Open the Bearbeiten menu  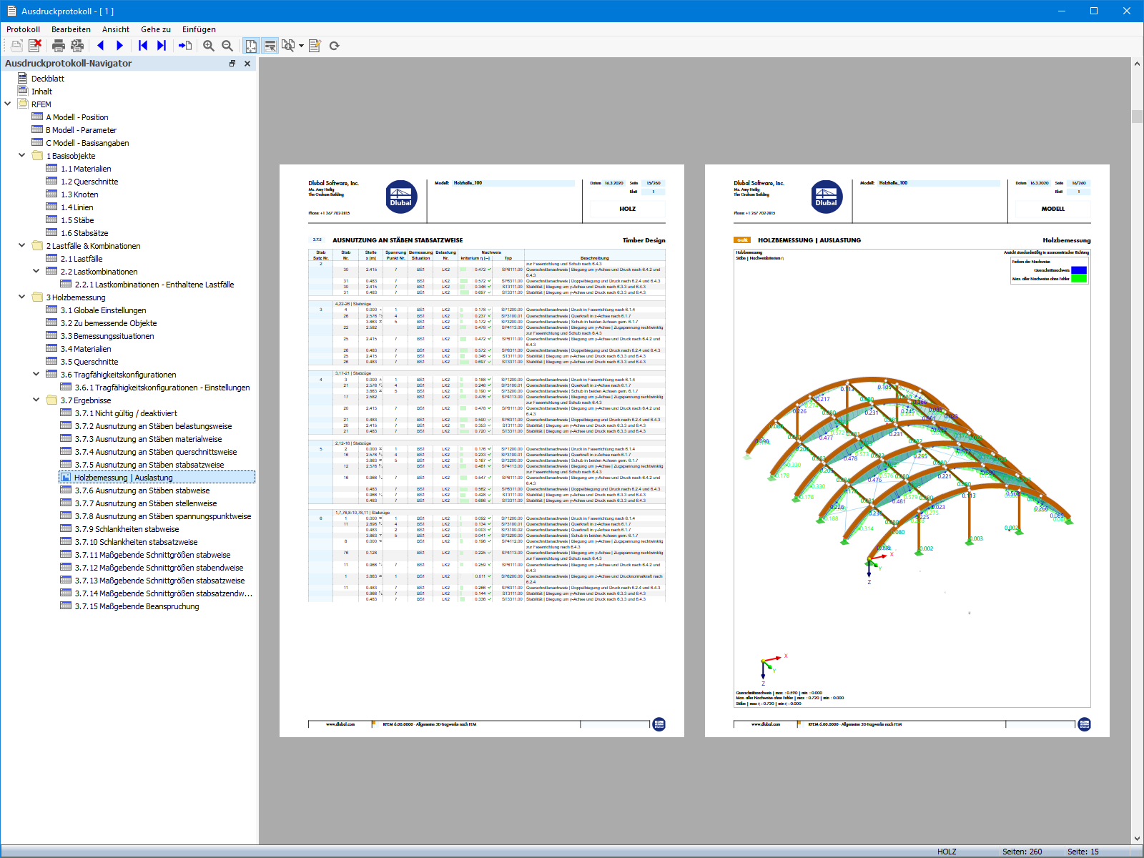pos(71,29)
